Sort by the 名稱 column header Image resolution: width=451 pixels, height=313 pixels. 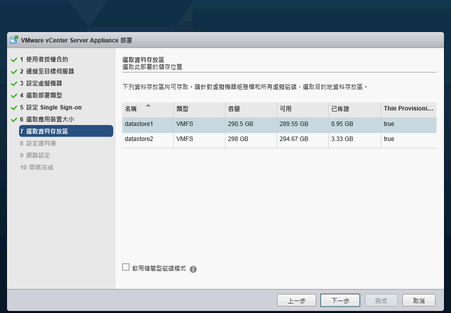148,109
